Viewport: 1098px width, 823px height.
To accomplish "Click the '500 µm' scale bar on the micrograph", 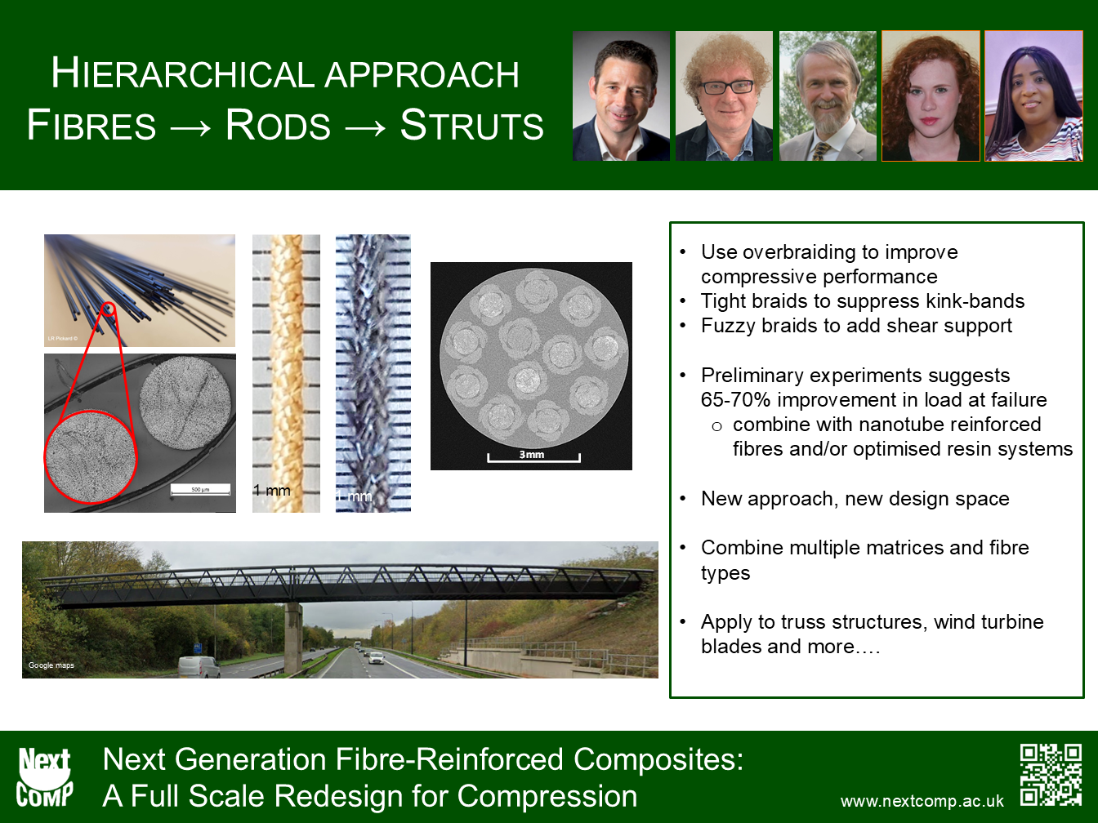I will (200, 490).
